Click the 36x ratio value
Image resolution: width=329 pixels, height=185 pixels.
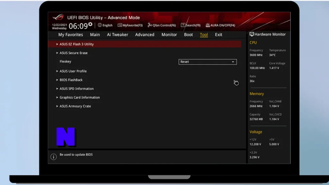click(x=252, y=81)
